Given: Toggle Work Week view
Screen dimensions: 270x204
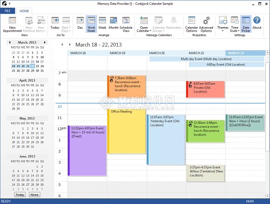Looking at the screenshot, I should pos(91,24).
